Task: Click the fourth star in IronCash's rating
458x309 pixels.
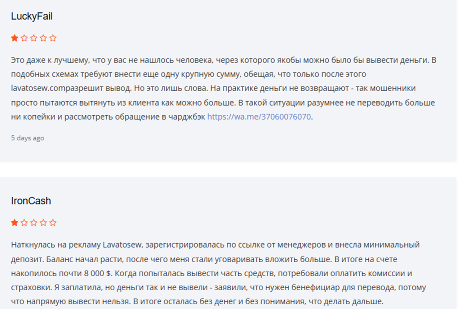Action: (x=43, y=223)
